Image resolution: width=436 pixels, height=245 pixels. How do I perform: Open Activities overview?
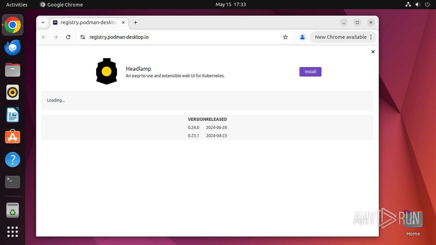(17, 4)
